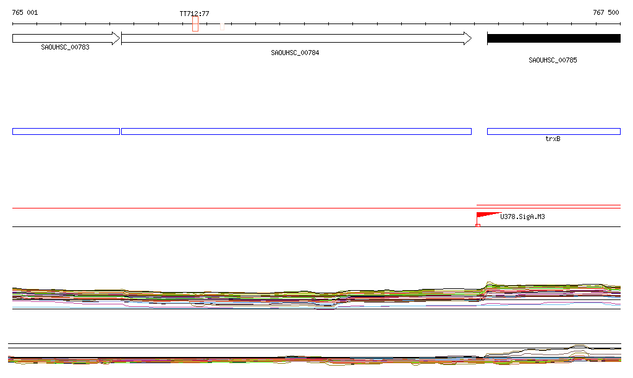Select the U378.SigA.M3 label text
Image resolution: width=633 pixels, height=378 pixels.
pyautogui.click(x=522, y=217)
